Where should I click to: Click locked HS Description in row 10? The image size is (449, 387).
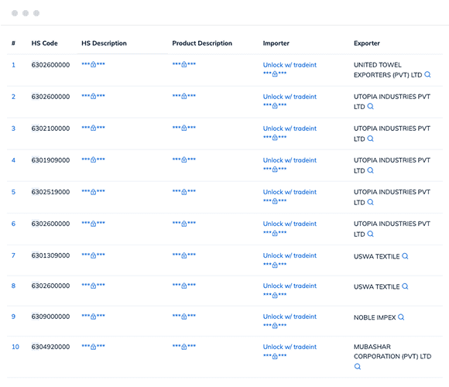[93, 347]
